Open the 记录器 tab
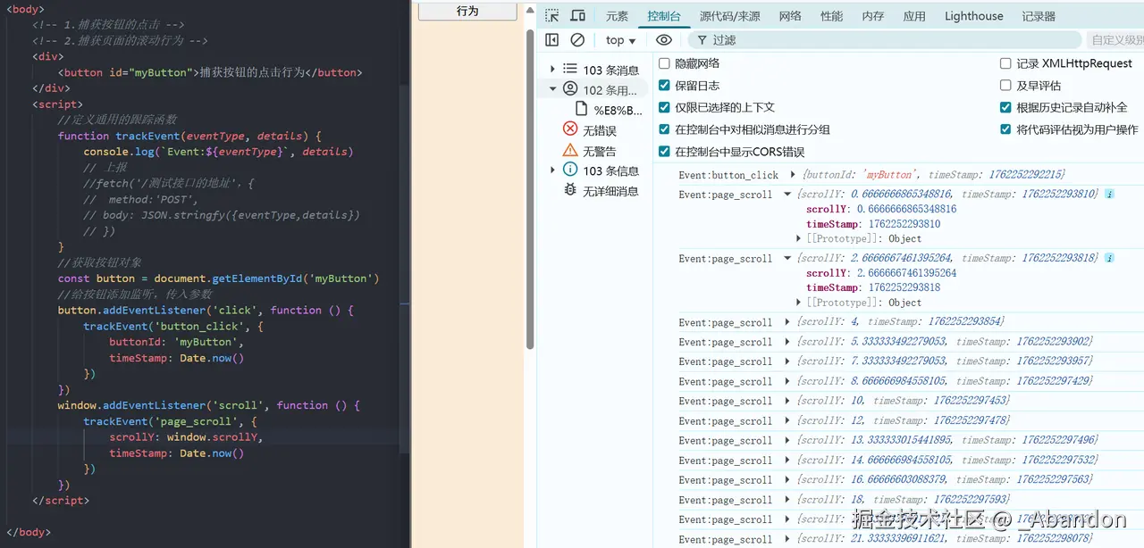Screen dimensions: 1144x548 pos(1039,16)
